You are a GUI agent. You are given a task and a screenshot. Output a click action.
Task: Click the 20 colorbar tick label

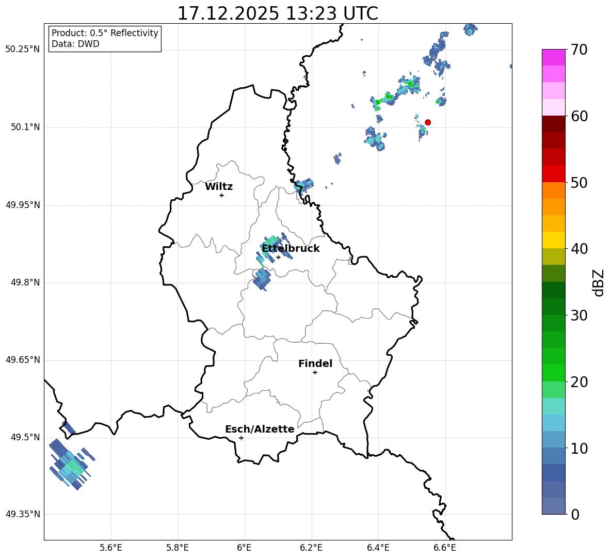click(579, 381)
